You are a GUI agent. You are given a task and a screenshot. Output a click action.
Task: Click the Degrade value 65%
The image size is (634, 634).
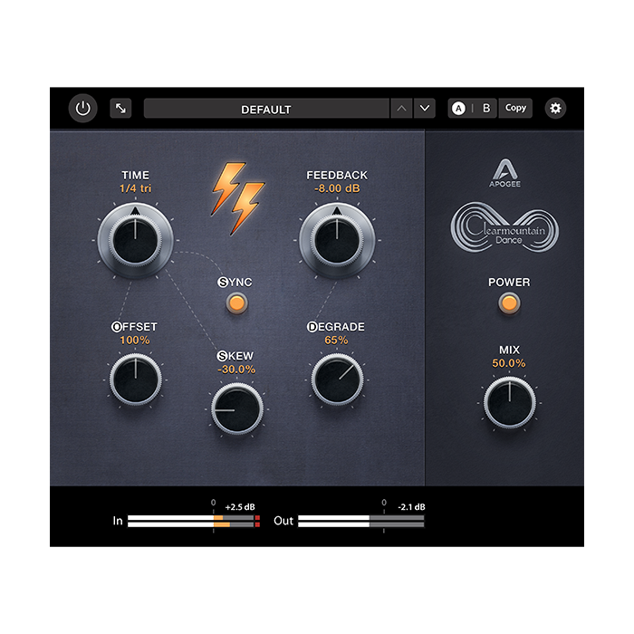point(336,340)
